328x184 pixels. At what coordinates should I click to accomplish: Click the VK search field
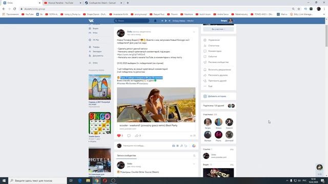click(x=132, y=20)
